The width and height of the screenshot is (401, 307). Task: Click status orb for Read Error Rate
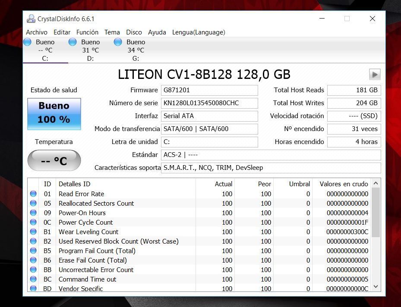click(33, 194)
